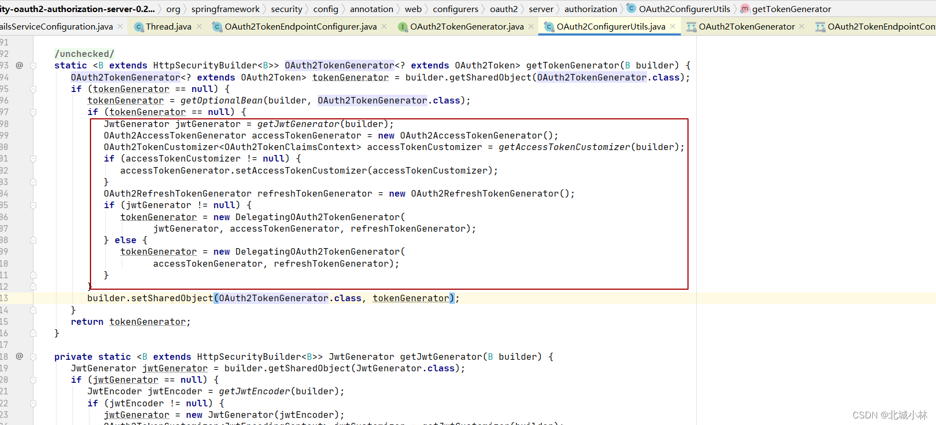The height and width of the screenshot is (425, 936).
Task: Collapse the getTokenGenerator method body
Action: [x=33, y=66]
